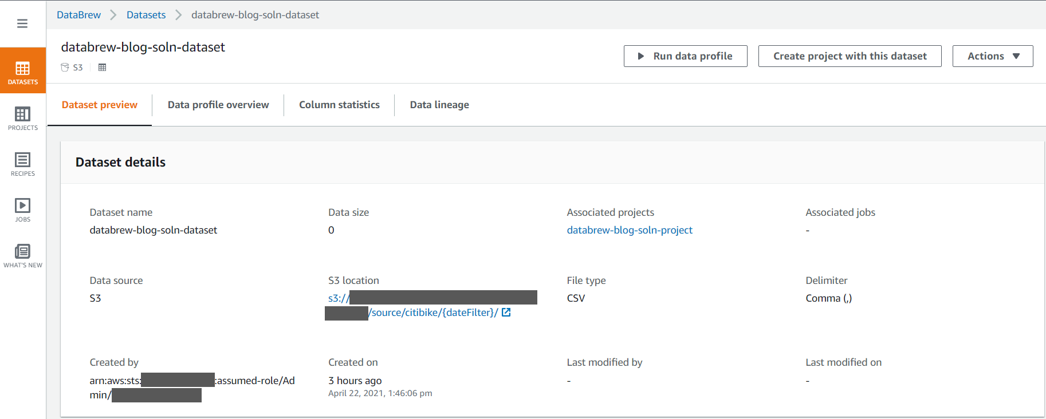Click the dataset name value databrew-blog-soln-dataset
Image resolution: width=1046 pixels, height=419 pixels.
pyautogui.click(x=154, y=230)
